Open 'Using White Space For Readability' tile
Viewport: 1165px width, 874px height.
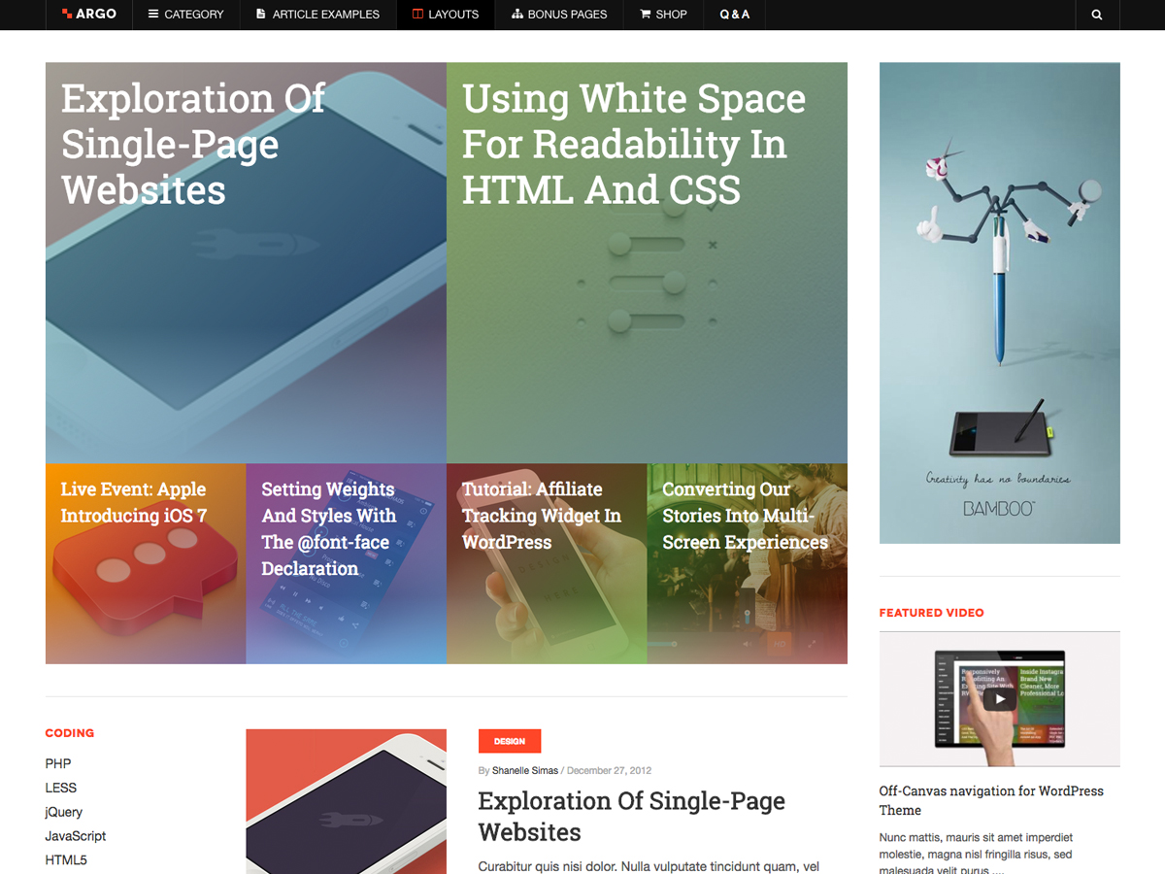pyautogui.click(x=647, y=263)
